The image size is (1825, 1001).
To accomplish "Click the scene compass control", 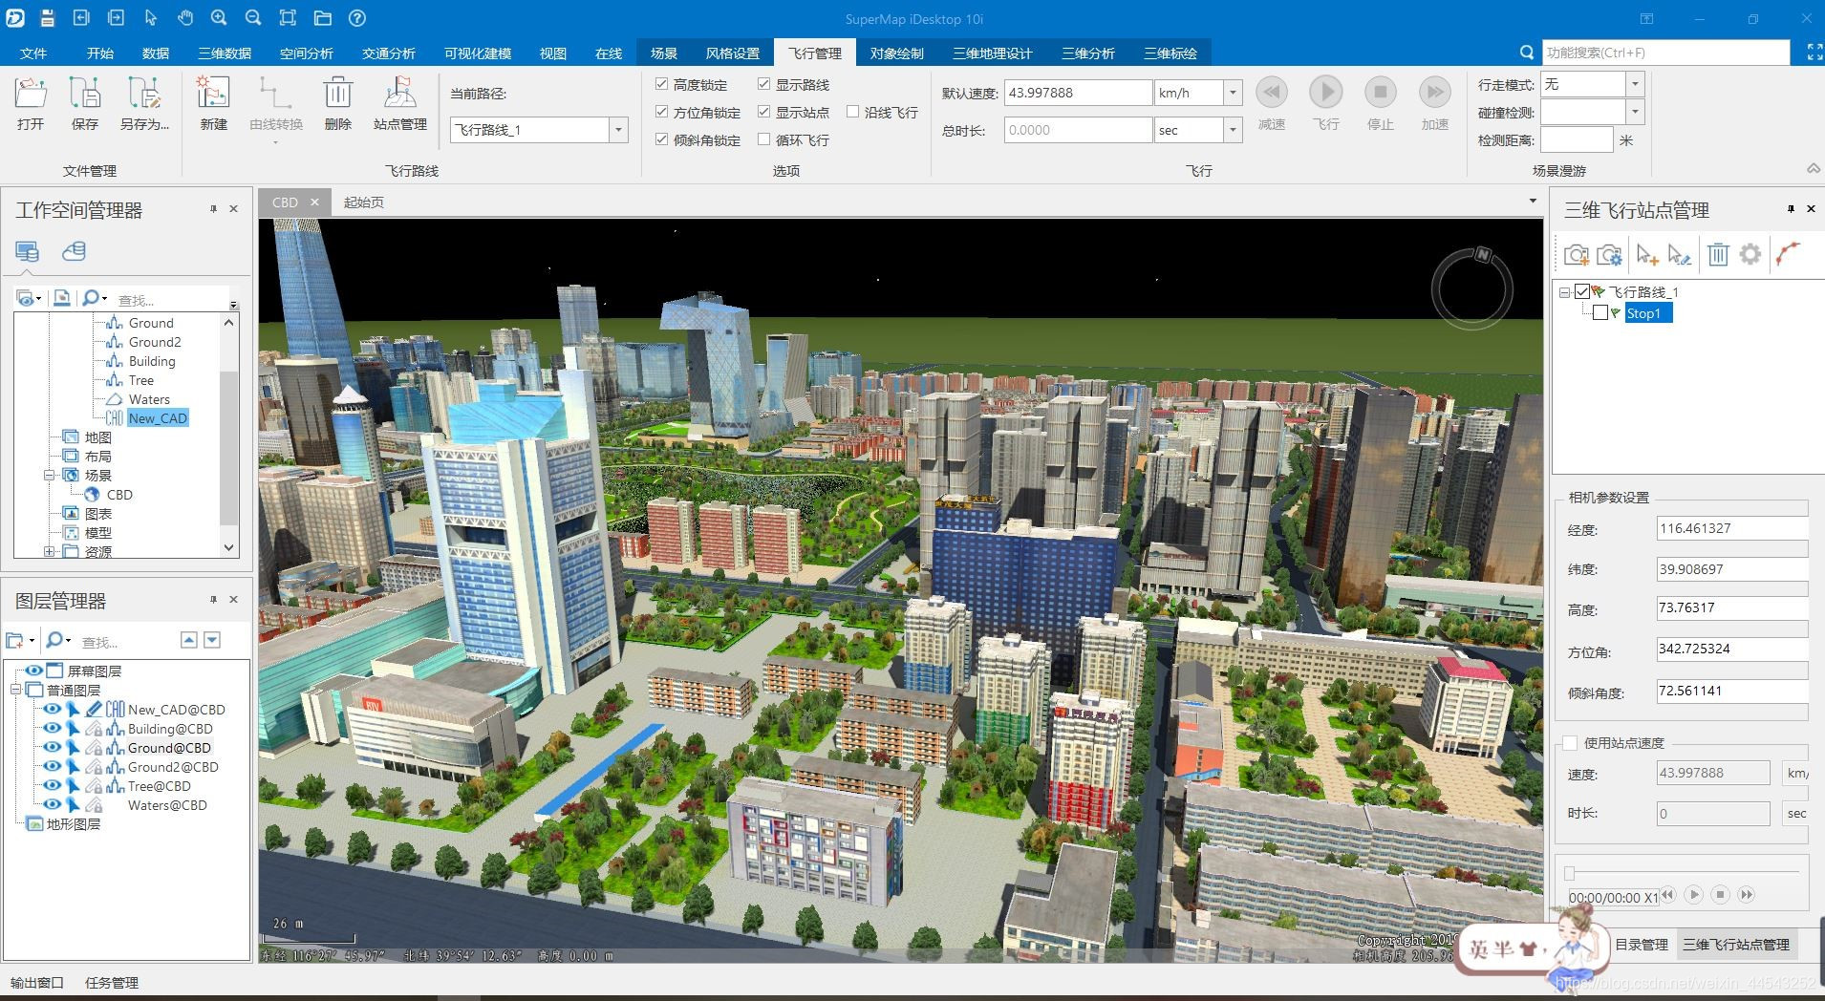I will [1471, 288].
